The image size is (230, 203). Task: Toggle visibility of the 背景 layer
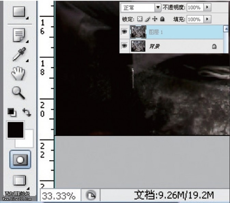pyautogui.click(x=124, y=46)
